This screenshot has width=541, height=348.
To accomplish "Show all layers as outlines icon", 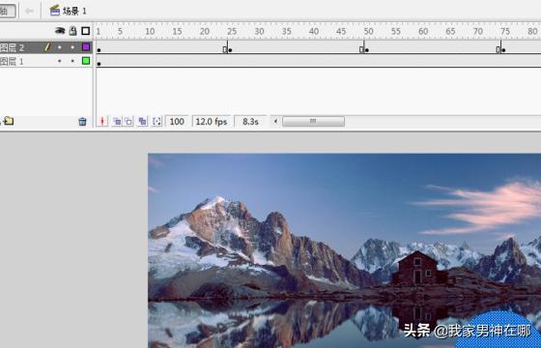I will [x=86, y=31].
